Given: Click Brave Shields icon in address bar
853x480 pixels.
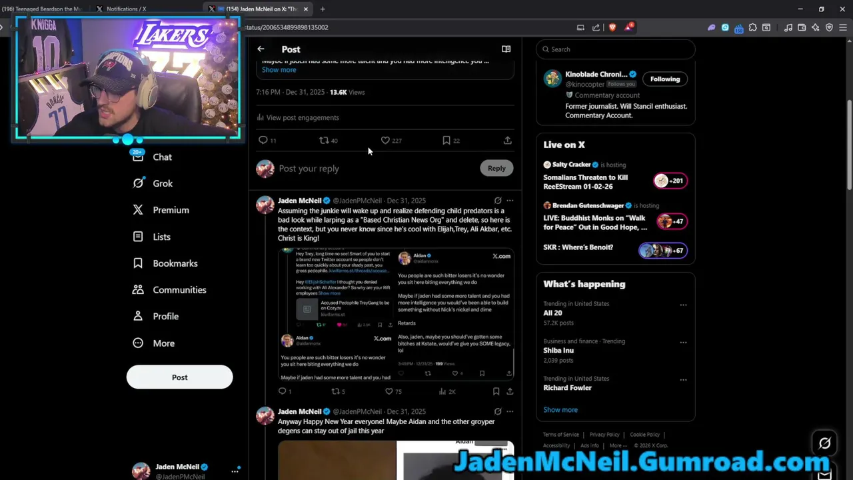Looking at the screenshot, I should tap(612, 27).
